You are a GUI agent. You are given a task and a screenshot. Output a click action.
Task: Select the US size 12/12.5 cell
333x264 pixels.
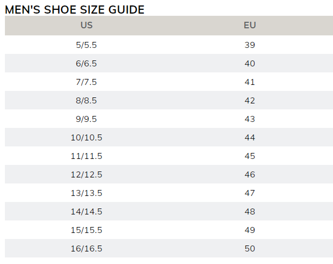pos(86,175)
